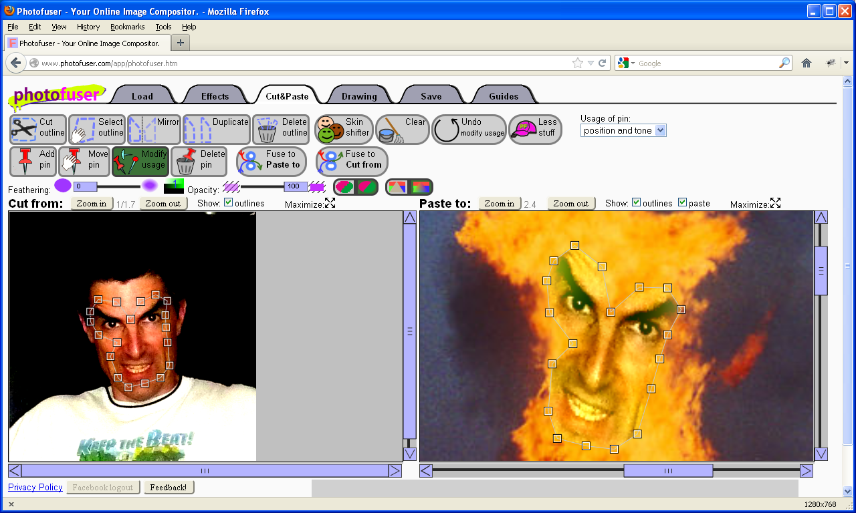This screenshot has height=513, width=856.
Task: Toggle Paste to outlines checkbox
Action: click(x=637, y=202)
